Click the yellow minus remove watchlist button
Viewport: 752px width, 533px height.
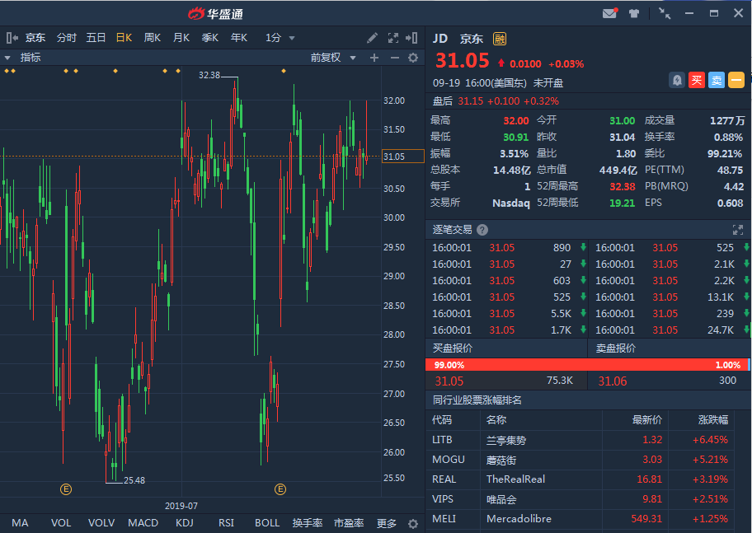click(736, 80)
